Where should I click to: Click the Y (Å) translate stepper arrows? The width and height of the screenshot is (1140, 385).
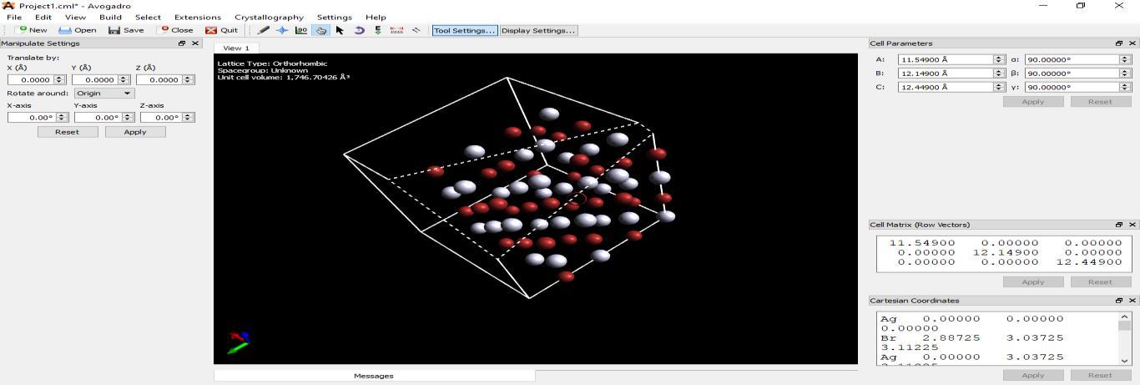tap(124, 79)
